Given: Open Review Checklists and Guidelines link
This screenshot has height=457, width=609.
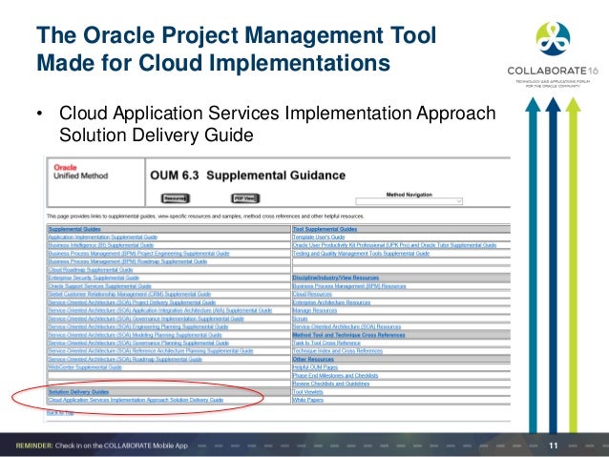Looking at the screenshot, I should click(331, 384).
